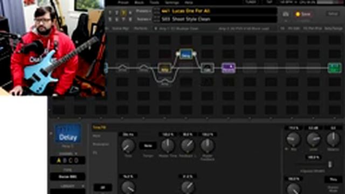Select channel B for the Delay block

(65, 161)
